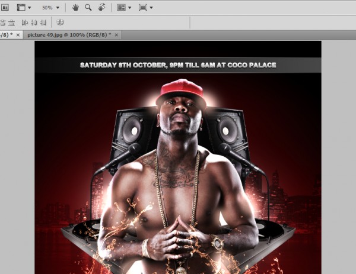Click the Arrange Documents icon
Screen dimensions: 356x274
click(121, 8)
